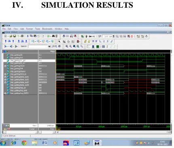Screen dimensions: 174x148
Task: Open the Help menu
Action: click(x=66, y=29)
